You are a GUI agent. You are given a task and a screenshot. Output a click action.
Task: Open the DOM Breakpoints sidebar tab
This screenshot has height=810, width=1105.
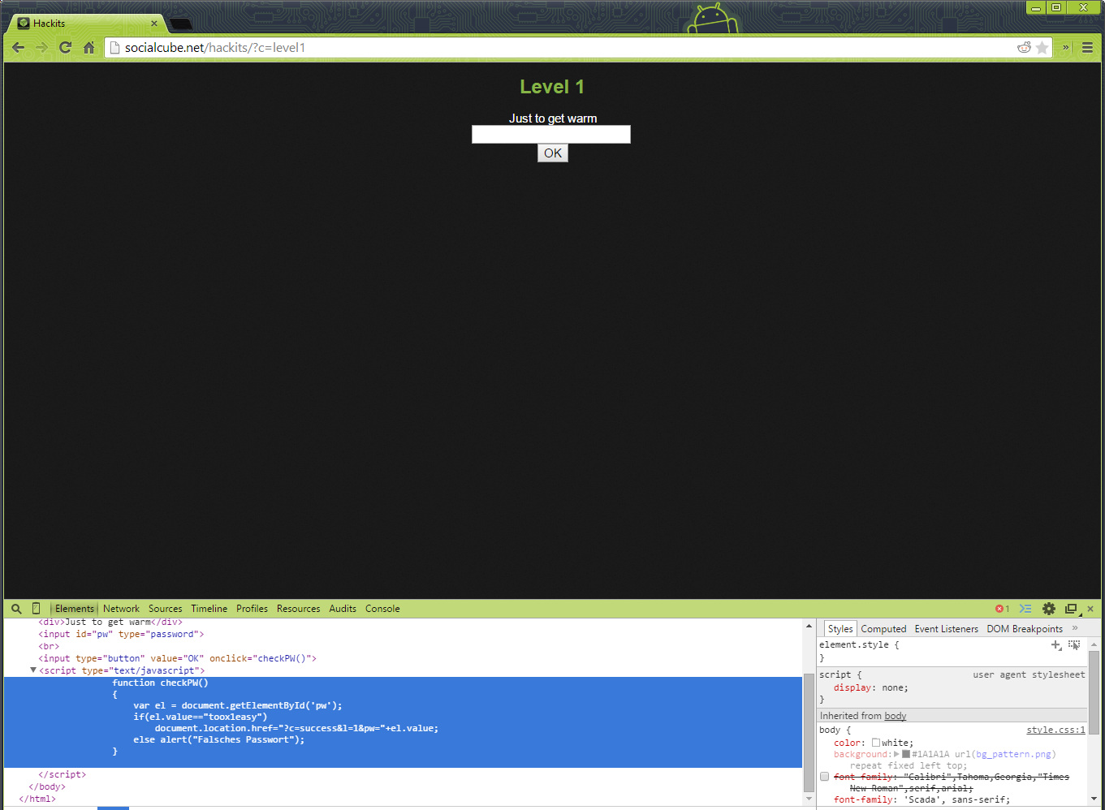pyautogui.click(x=1025, y=629)
